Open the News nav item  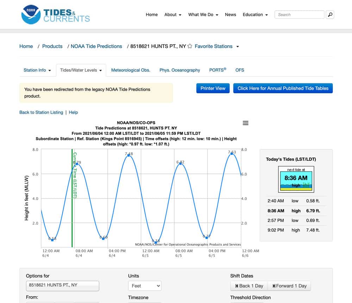[x=231, y=14]
